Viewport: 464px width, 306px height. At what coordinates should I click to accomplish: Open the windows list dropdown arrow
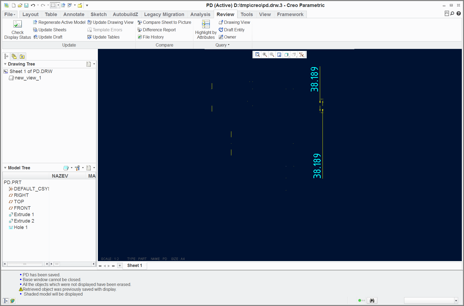75,5
